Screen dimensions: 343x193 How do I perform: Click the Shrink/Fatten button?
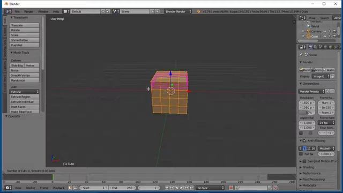[x=24, y=40]
